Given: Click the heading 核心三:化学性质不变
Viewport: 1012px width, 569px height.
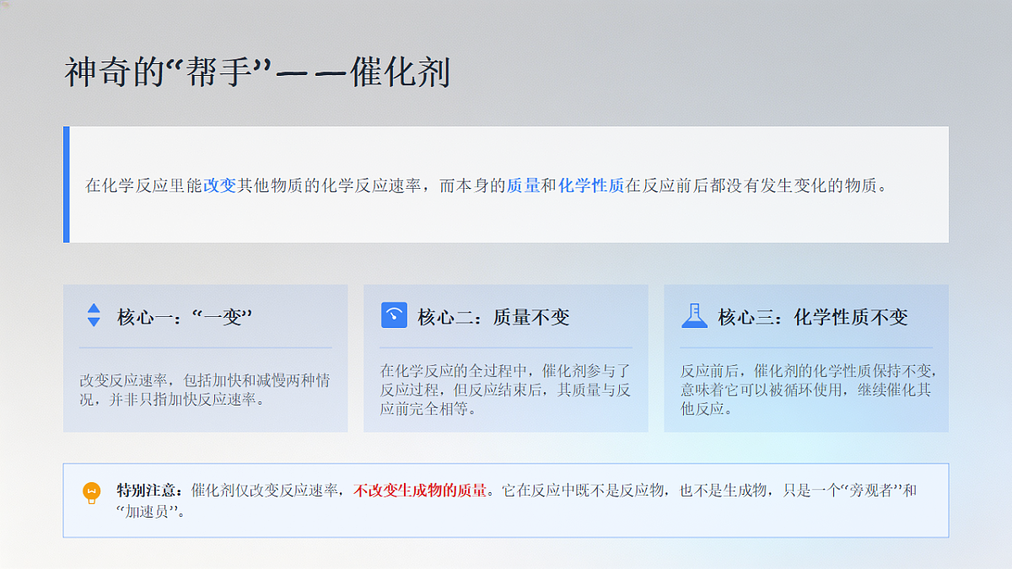Looking at the screenshot, I should (813, 317).
